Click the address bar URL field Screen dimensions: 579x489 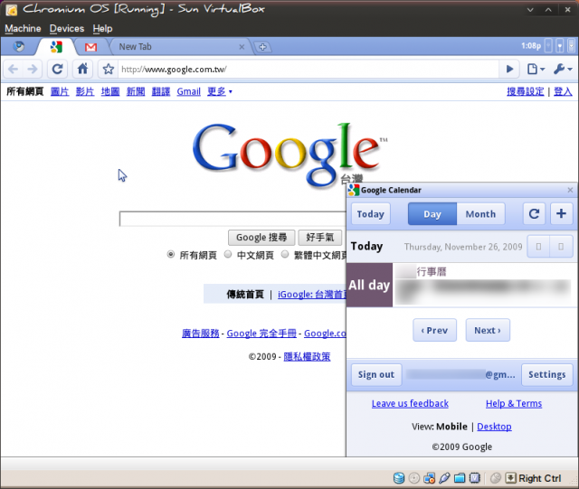pos(308,69)
